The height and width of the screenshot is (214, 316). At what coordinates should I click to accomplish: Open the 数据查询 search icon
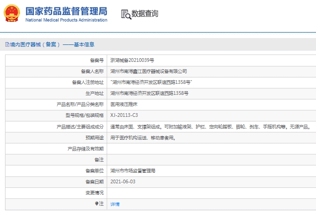point(126,15)
